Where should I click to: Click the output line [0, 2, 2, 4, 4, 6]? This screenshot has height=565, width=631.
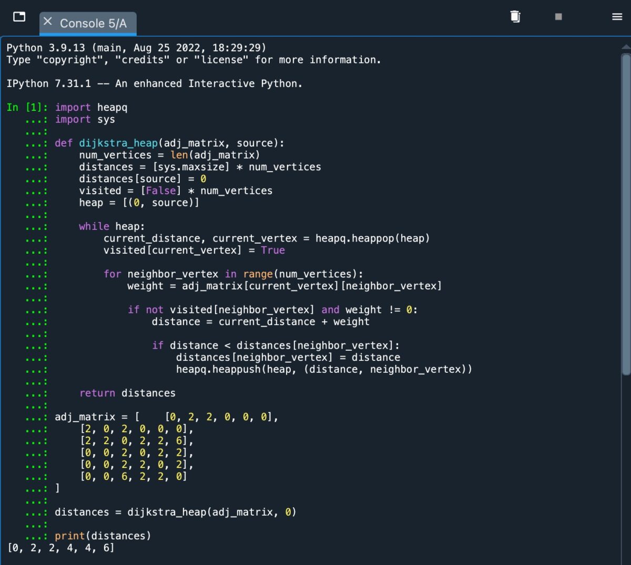(x=60, y=548)
